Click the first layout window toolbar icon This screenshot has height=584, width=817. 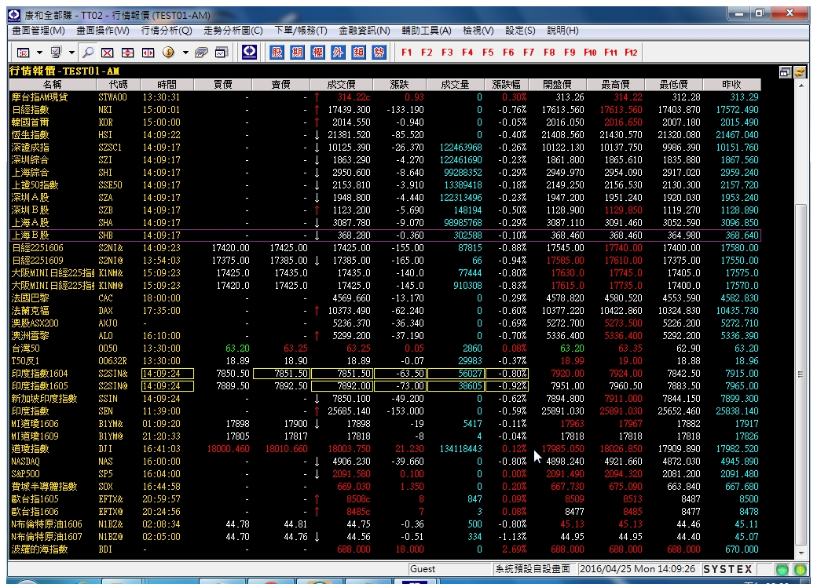click(24, 53)
